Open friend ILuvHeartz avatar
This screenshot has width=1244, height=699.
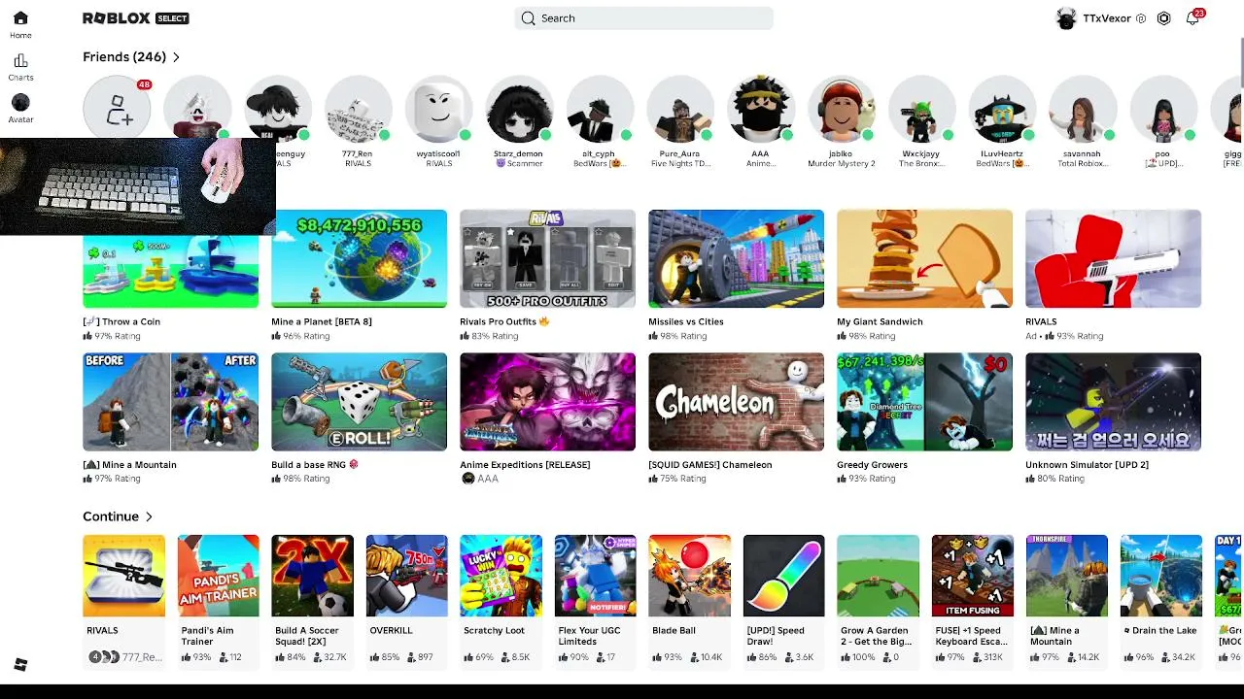click(x=1001, y=110)
